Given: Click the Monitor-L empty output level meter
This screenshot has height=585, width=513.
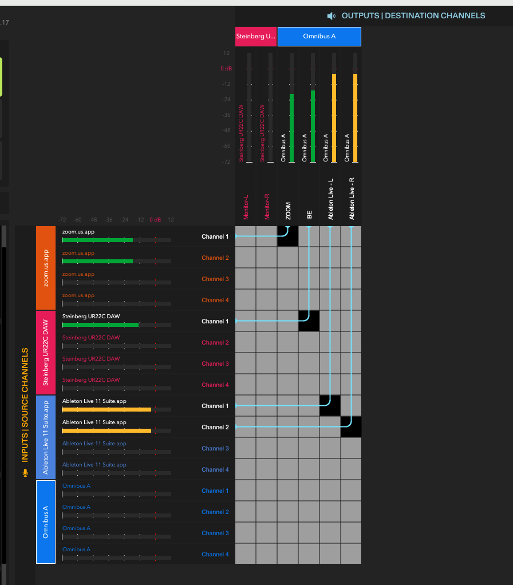Looking at the screenshot, I should click(x=249, y=108).
